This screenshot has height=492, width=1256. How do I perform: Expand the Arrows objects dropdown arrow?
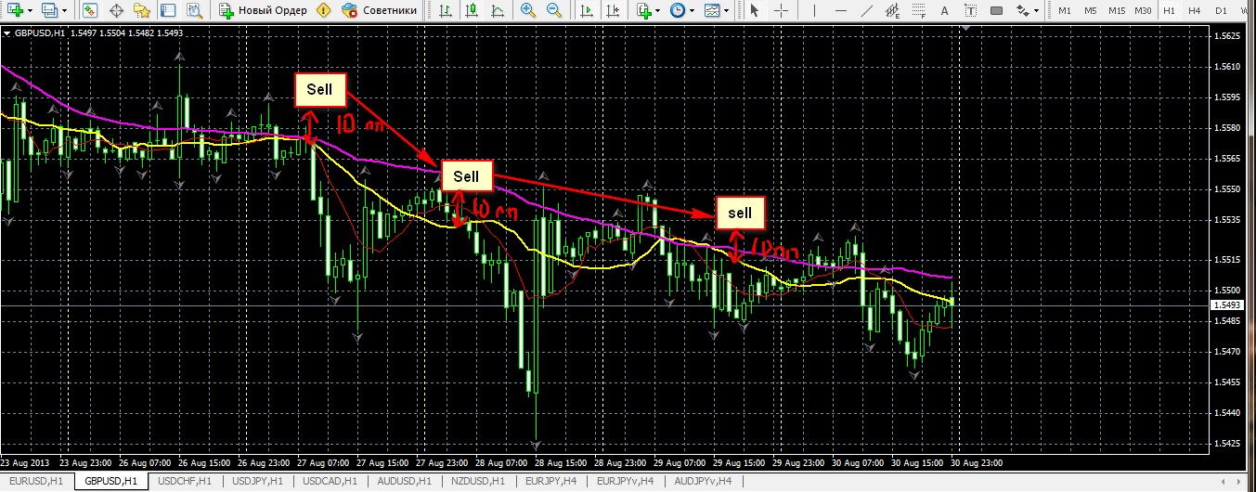(1037, 11)
